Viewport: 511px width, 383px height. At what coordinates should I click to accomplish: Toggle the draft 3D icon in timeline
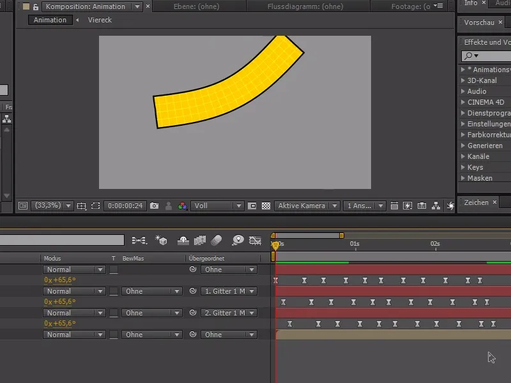pyautogui.click(x=161, y=241)
